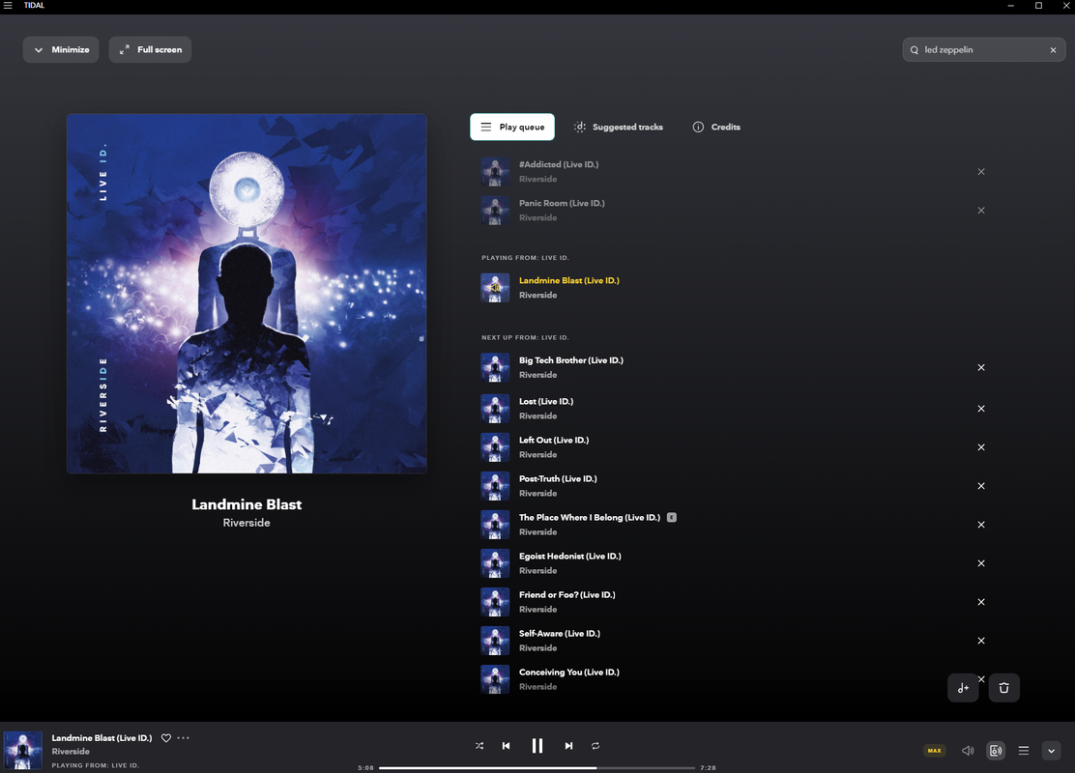Remove Self-Aware (Live ID.) from queue
The image size is (1075, 773).
(981, 641)
